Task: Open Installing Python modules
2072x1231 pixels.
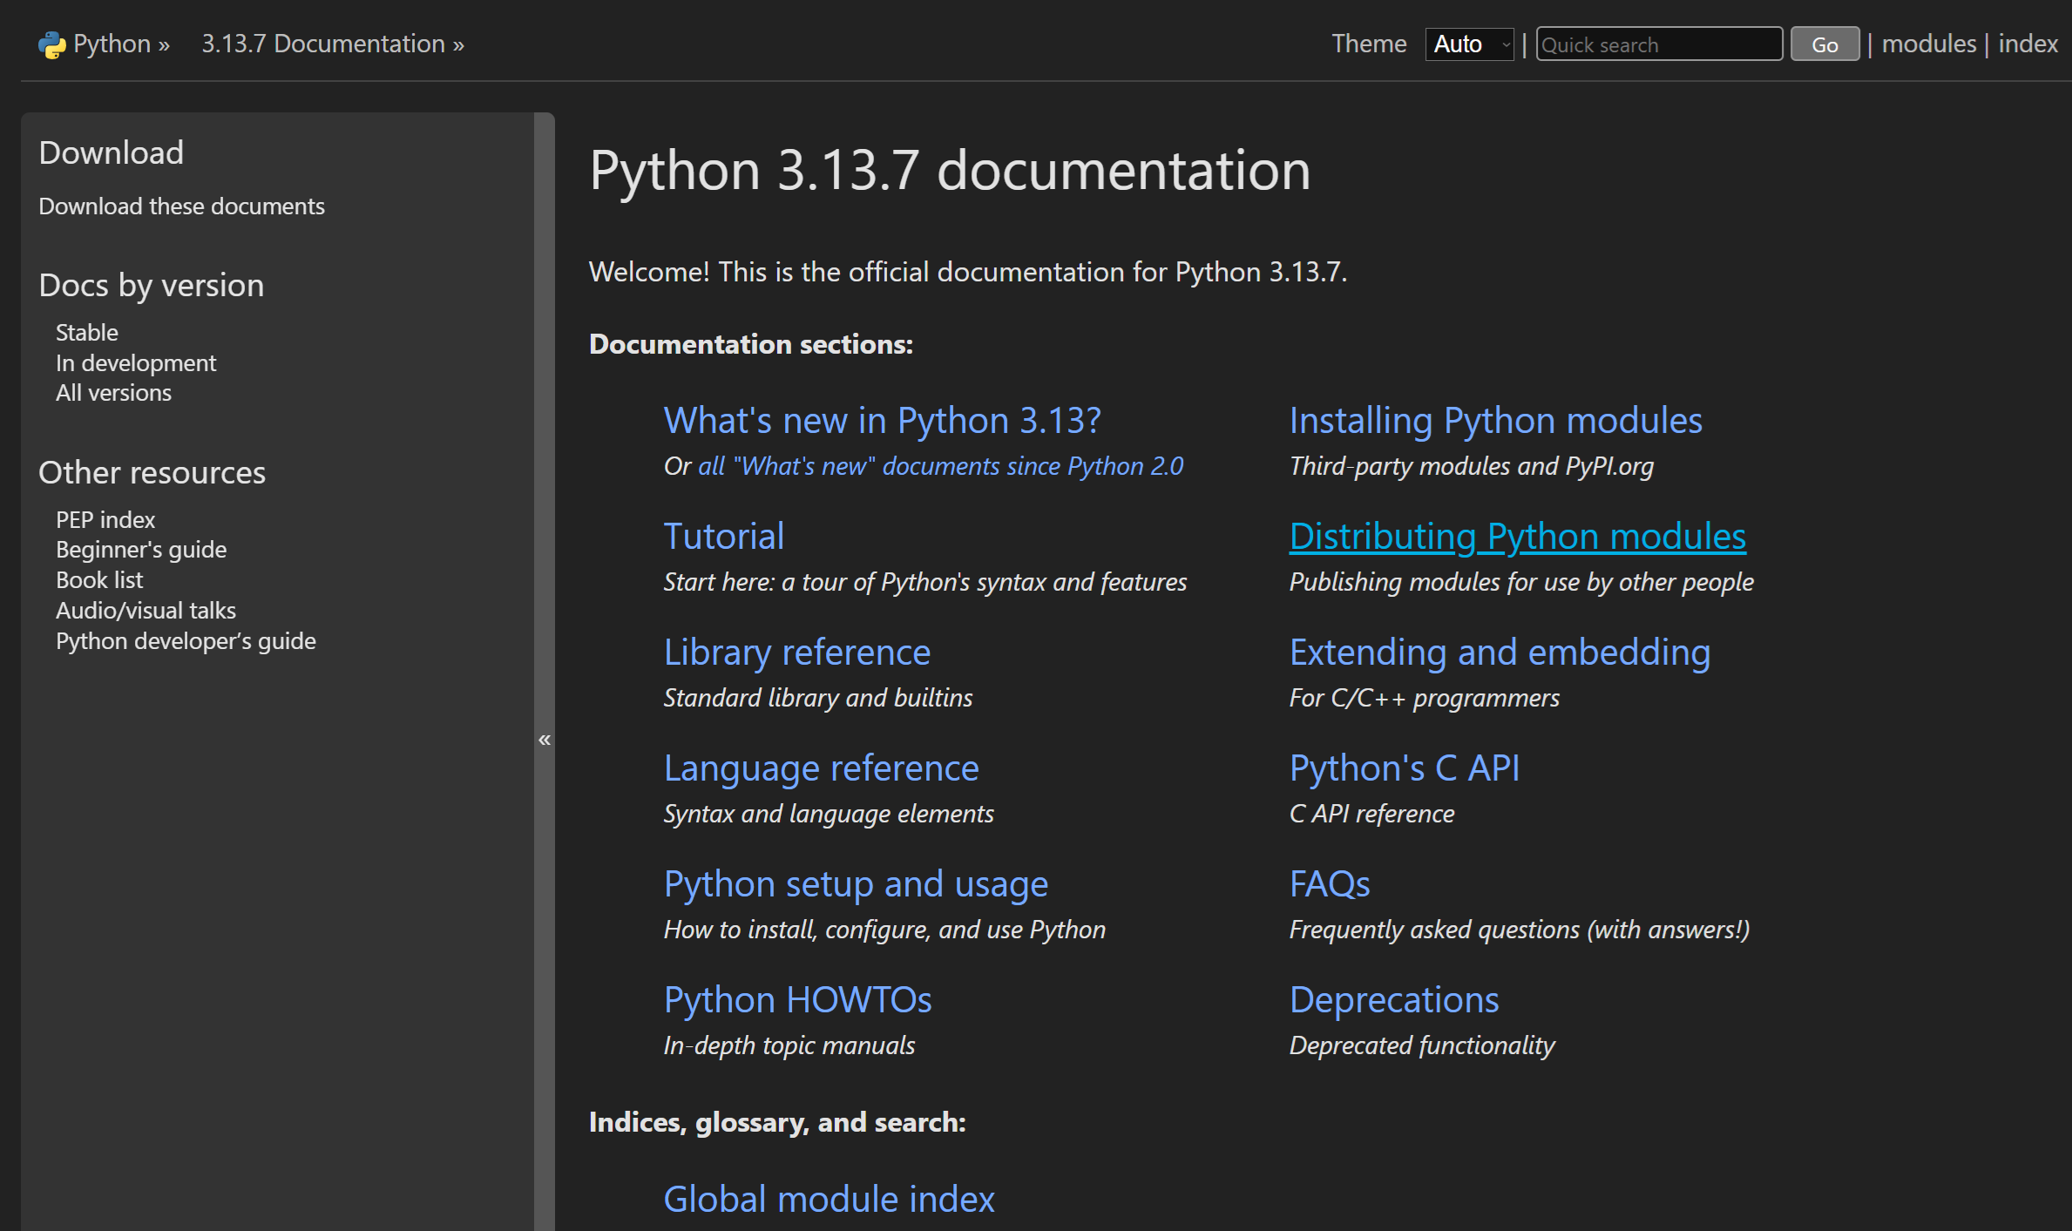Action: tap(1496, 420)
